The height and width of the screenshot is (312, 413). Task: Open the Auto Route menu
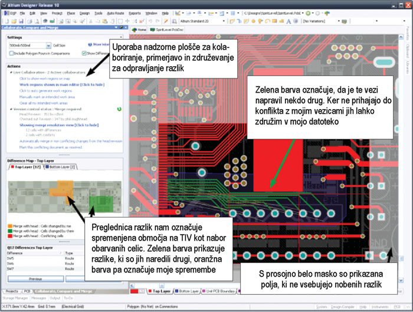tap(115, 12)
